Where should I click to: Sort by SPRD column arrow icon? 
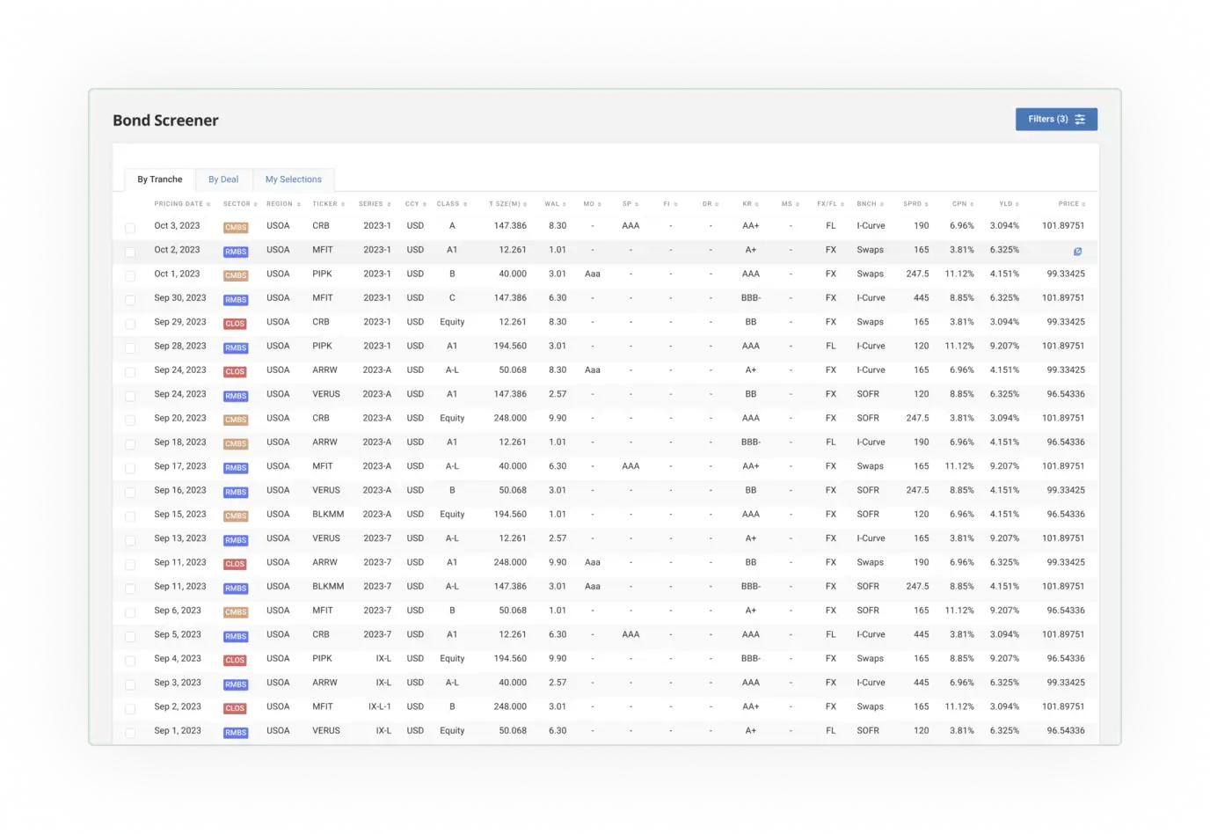click(927, 205)
